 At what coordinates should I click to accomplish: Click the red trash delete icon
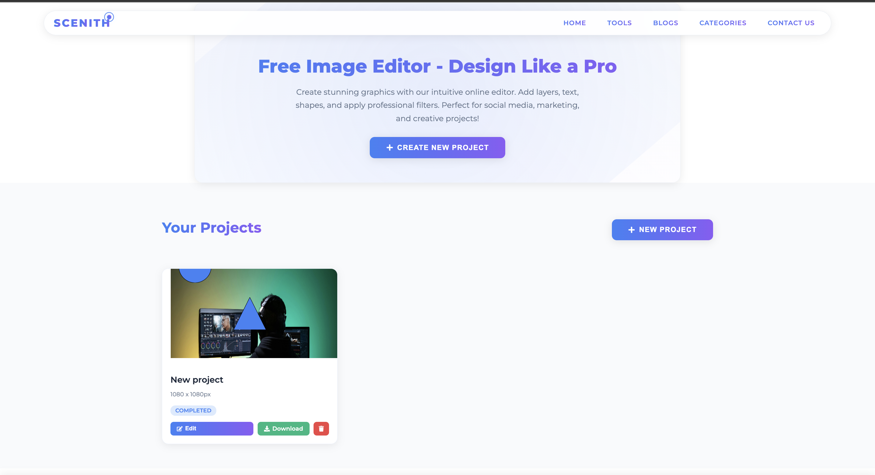[321, 429]
